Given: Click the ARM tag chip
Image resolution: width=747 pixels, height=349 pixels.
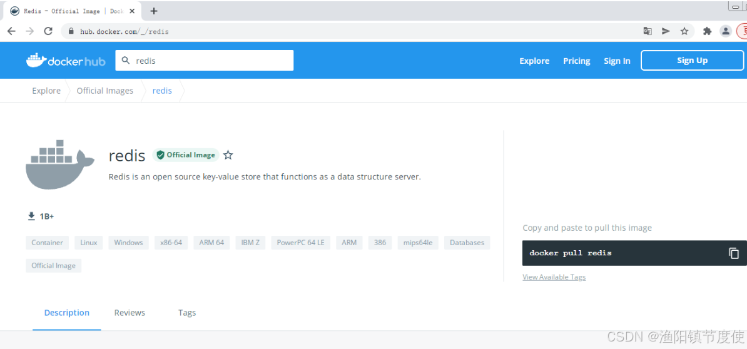Looking at the screenshot, I should pyautogui.click(x=349, y=243).
